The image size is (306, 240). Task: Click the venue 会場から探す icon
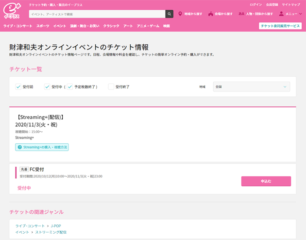coord(210,14)
